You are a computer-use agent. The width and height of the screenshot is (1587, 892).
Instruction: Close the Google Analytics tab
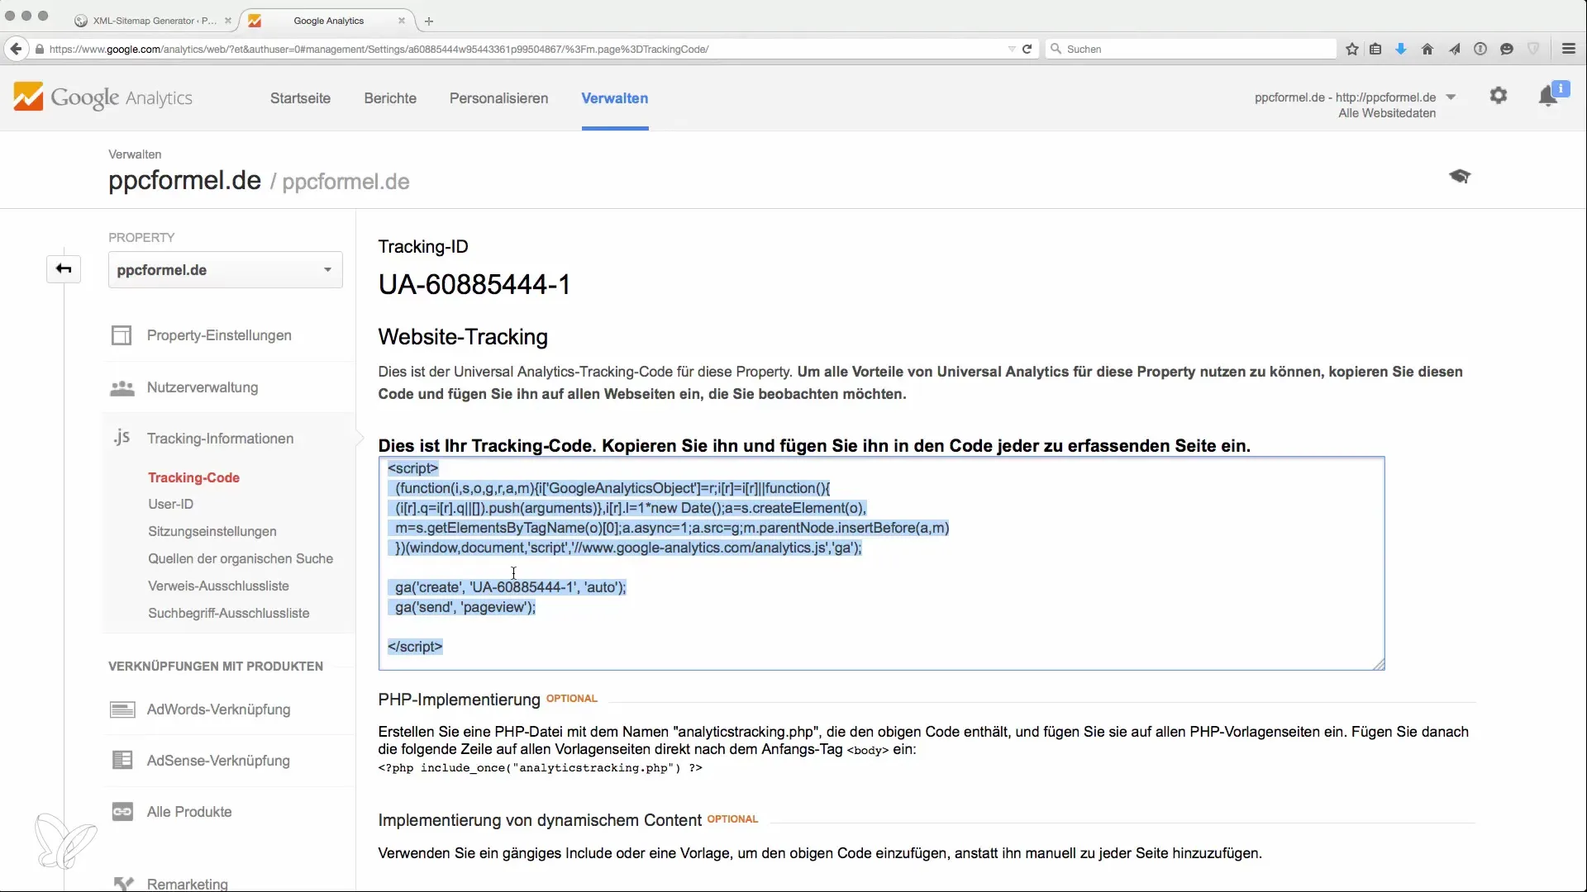(x=402, y=21)
